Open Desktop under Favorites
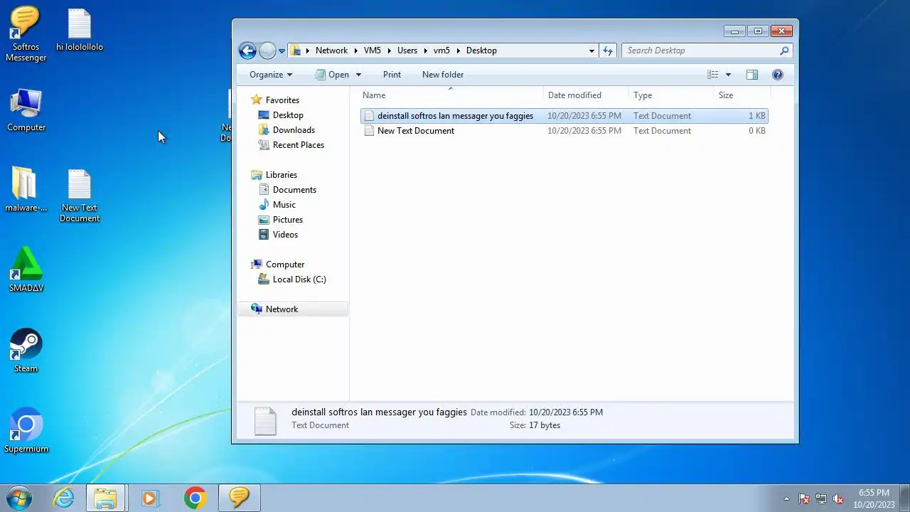The width and height of the screenshot is (910, 512). pos(288,115)
